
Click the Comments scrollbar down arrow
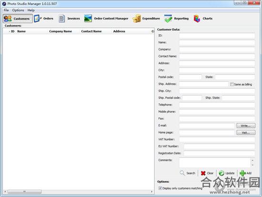click(252, 165)
